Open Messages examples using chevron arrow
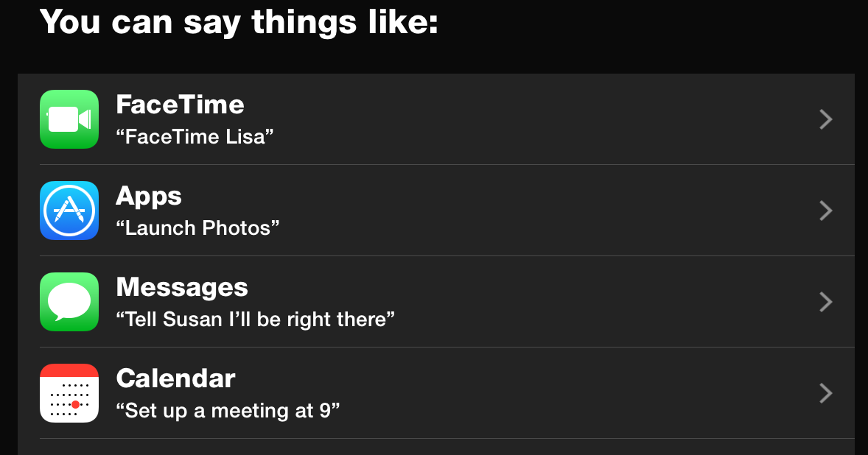This screenshot has width=868, height=455. [826, 302]
